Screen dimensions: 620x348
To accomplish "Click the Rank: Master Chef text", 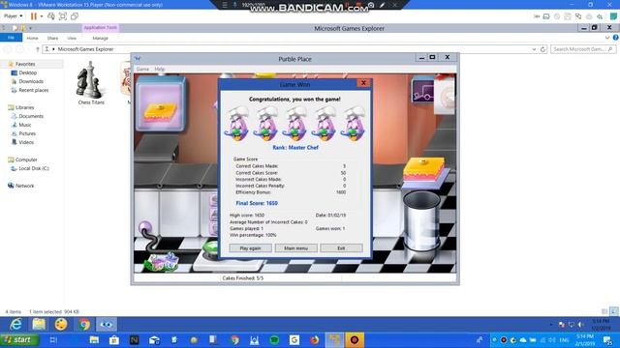I will tap(295, 148).
